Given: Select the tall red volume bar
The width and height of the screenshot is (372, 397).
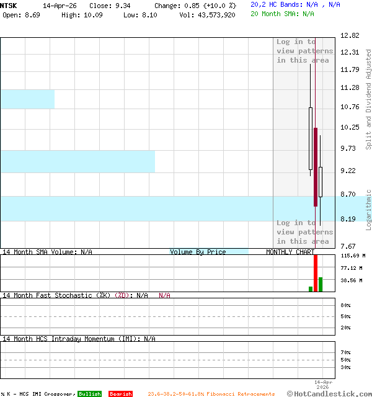Looking at the screenshot, I should pyautogui.click(x=316, y=273).
